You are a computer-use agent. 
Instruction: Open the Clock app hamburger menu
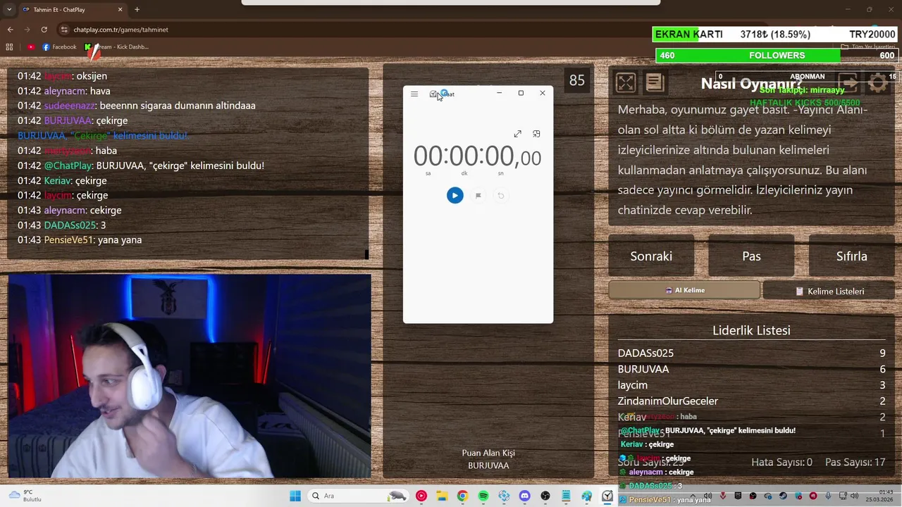coord(414,94)
